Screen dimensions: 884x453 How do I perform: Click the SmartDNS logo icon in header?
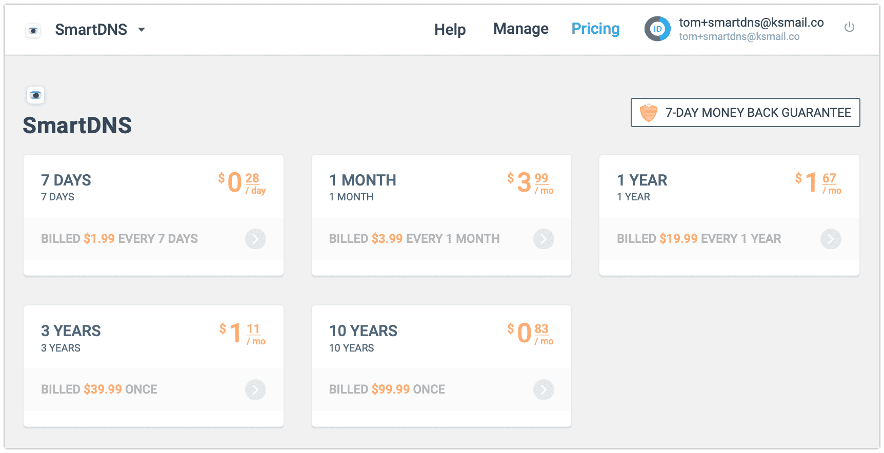33,31
